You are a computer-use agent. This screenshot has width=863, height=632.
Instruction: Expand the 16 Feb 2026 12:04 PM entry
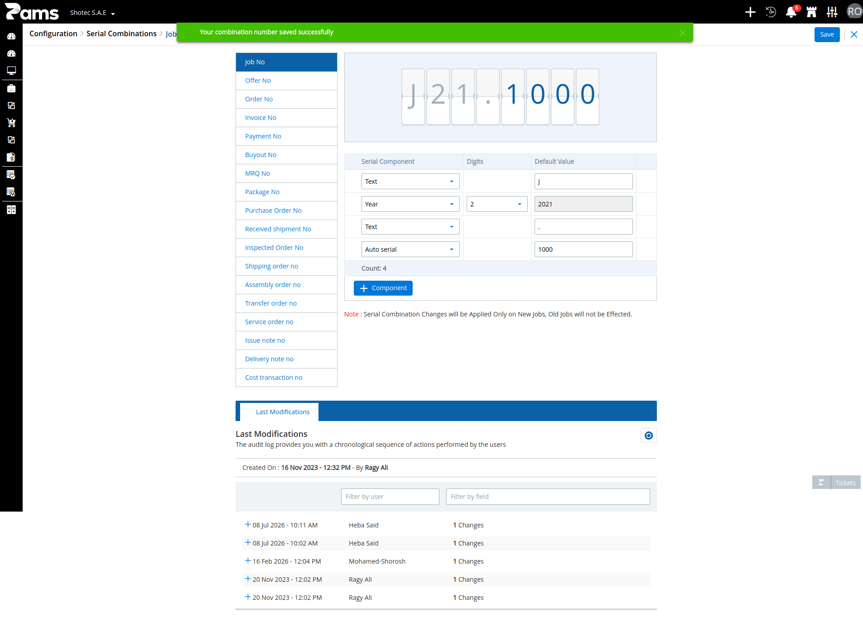click(248, 560)
